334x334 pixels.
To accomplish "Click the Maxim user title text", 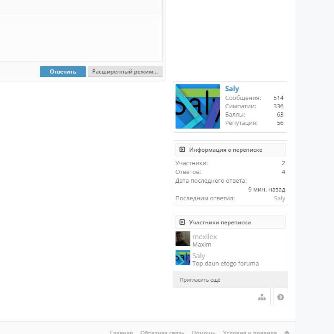I will 202,244.
